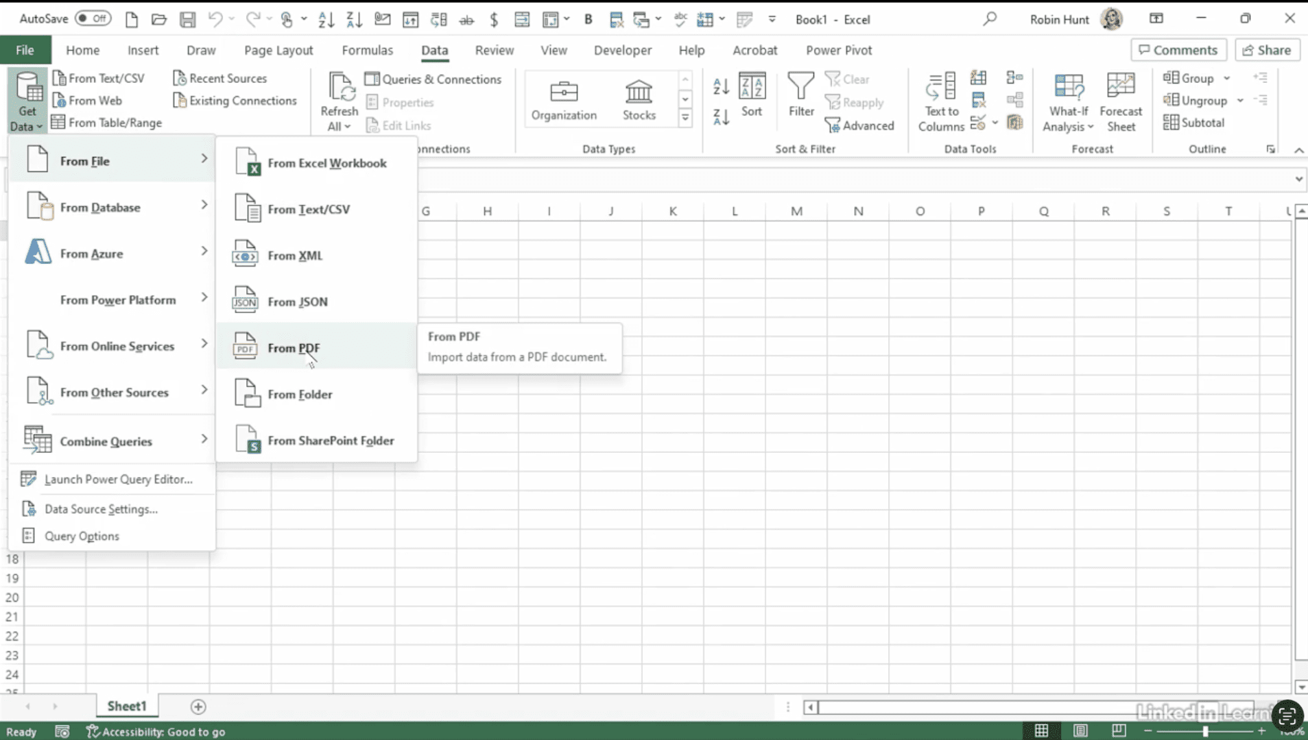This screenshot has width=1308, height=740.
Task: Expand the From Other Sources submenu
Action: click(x=112, y=392)
